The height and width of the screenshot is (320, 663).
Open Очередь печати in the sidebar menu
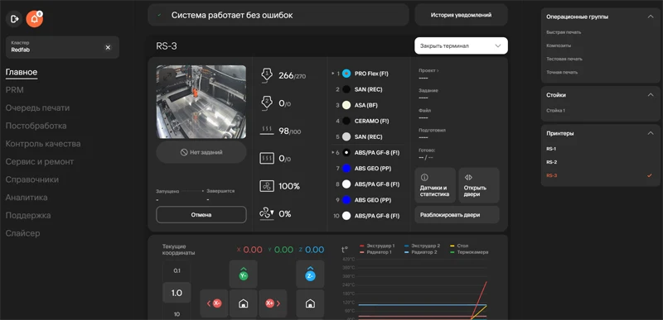tap(37, 108)
